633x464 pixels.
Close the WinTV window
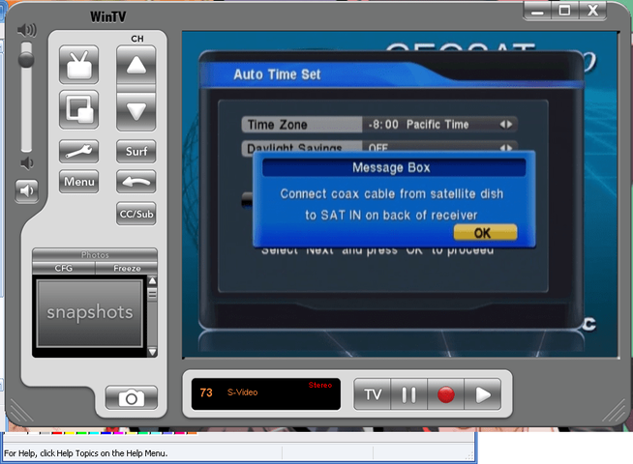(x=592, y=10)
